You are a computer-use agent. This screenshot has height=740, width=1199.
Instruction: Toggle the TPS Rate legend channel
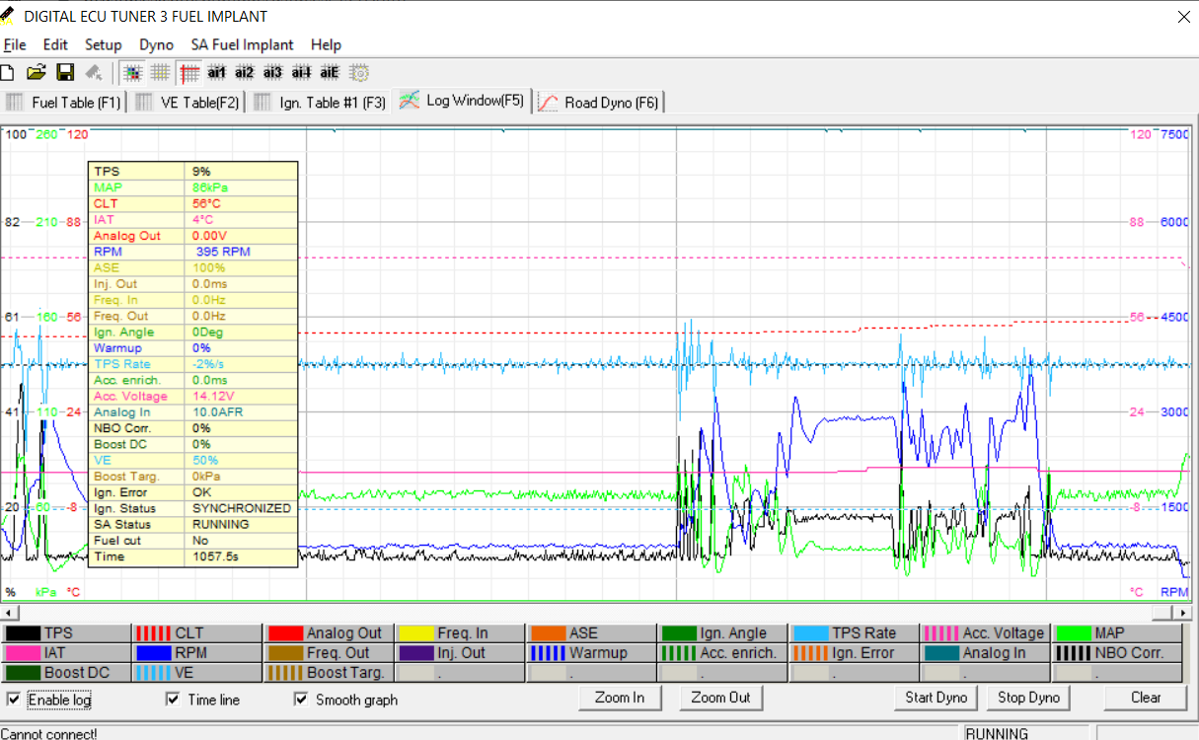(855, 633)
